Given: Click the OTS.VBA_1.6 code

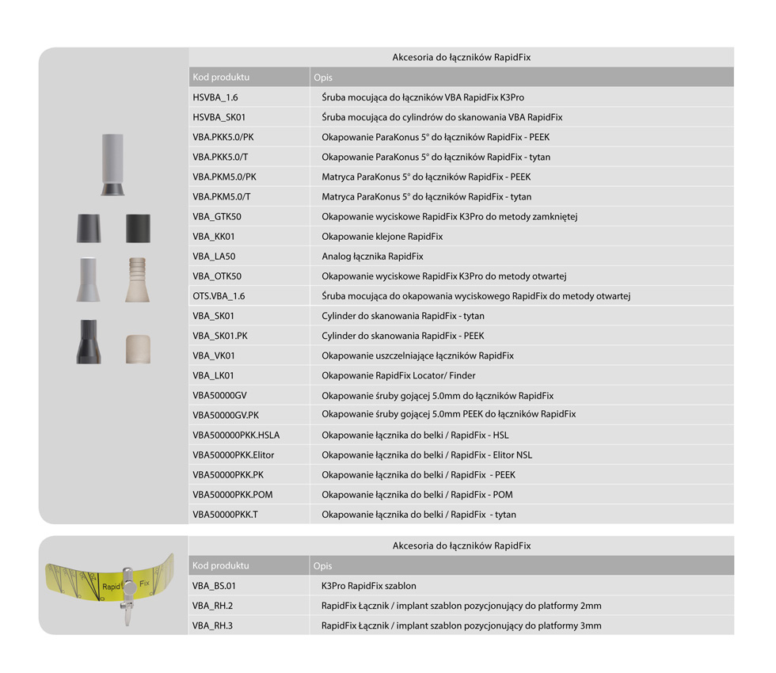Looking at the screenshot, I should coord(219,296).
